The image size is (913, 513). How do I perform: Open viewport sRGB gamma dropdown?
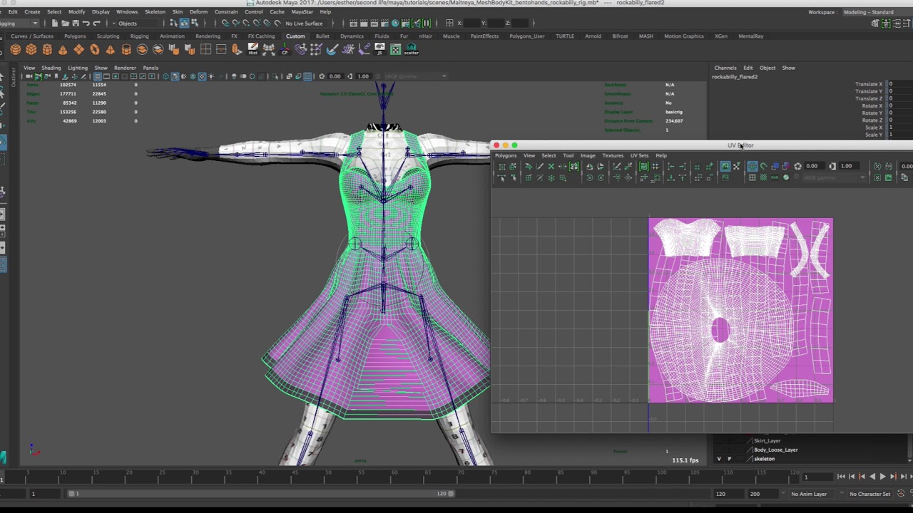416,76
